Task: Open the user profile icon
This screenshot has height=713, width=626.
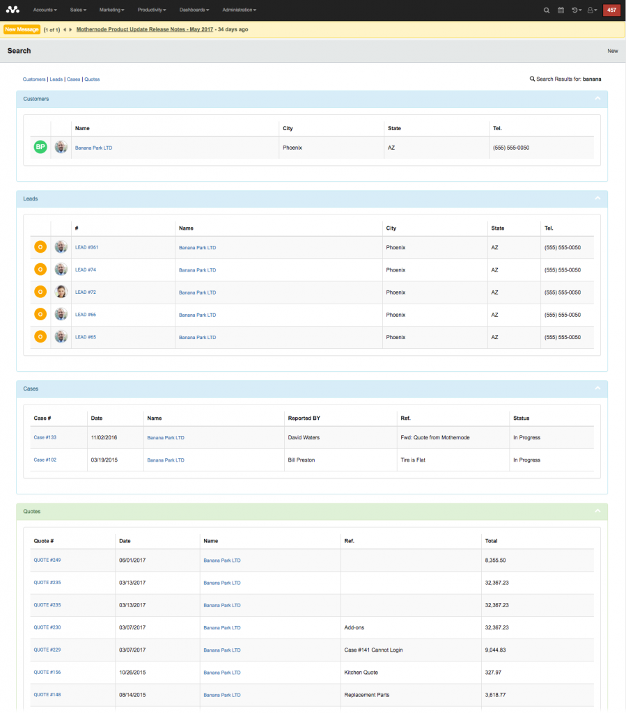Action: (x=591, y=10)
